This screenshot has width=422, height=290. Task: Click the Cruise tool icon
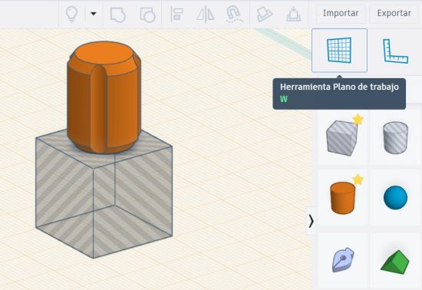pos(264,14)
